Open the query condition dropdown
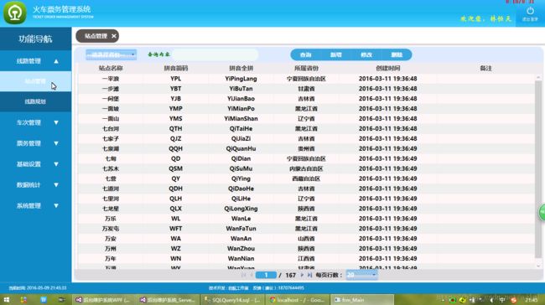The height and width of the screenshot is (305, 545). tap(111, 54)
